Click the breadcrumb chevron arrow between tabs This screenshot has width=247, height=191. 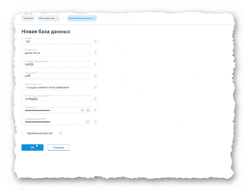pos(64,18)
